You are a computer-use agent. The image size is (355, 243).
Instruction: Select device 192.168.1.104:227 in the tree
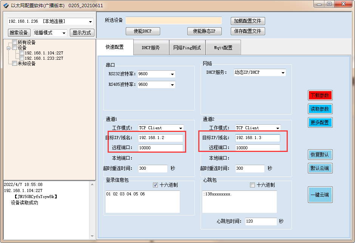(x=42, y=53)
